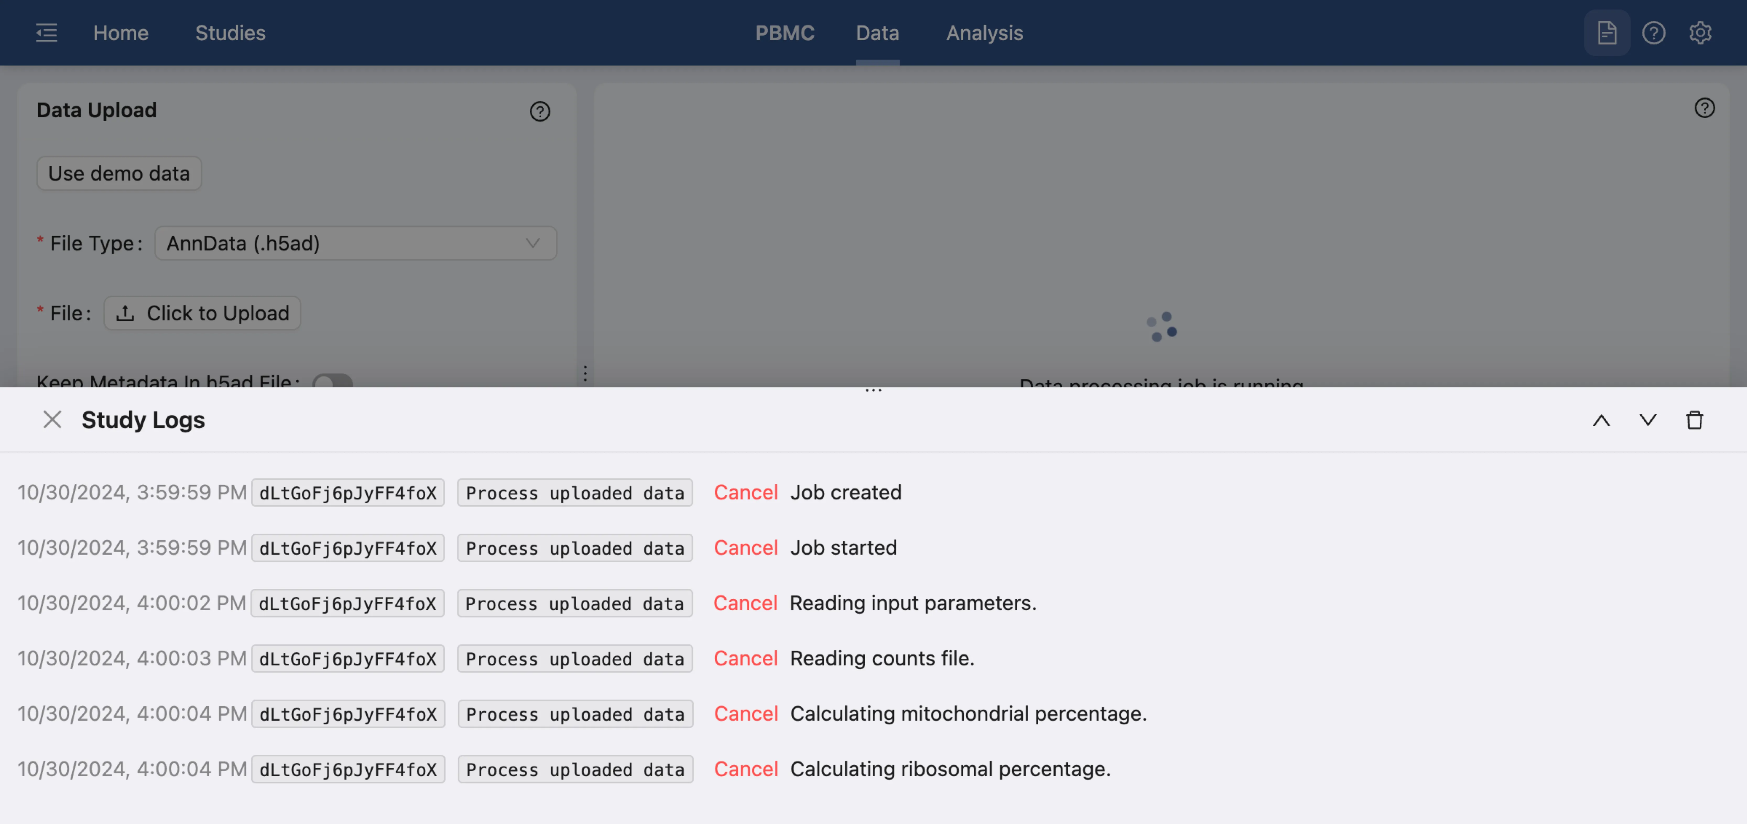Toggle Keep Metadata In h5ad File switch
The image size is (1747, 824).
coord(332,381)
